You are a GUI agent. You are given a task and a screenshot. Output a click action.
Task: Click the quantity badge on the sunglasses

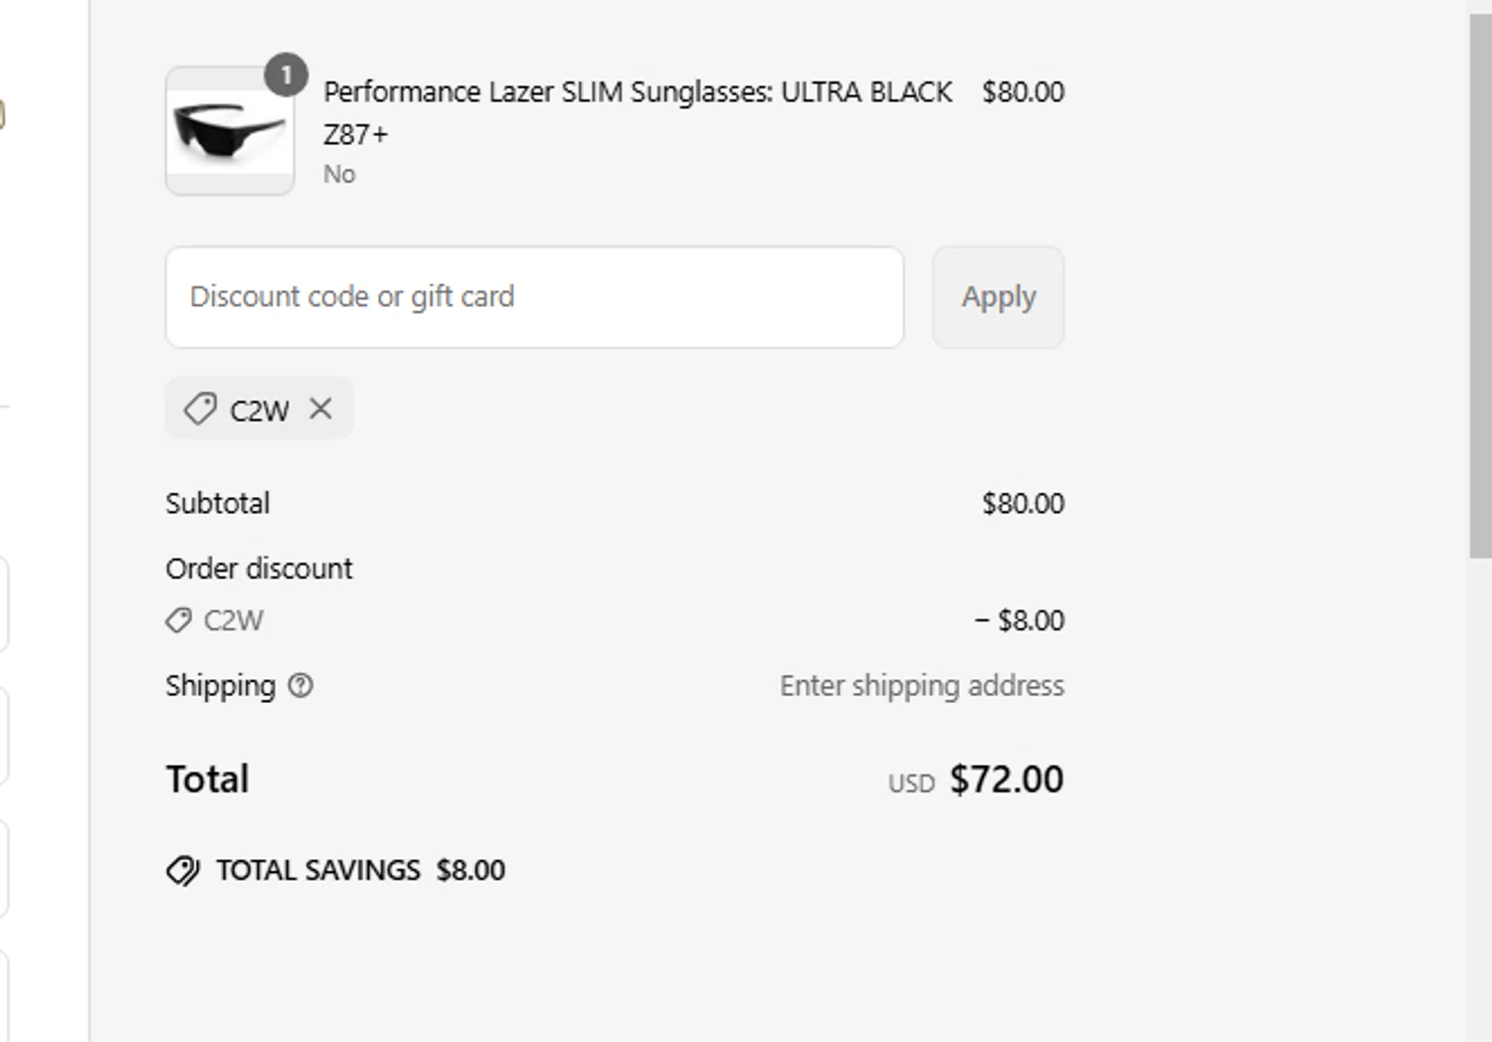285,76
